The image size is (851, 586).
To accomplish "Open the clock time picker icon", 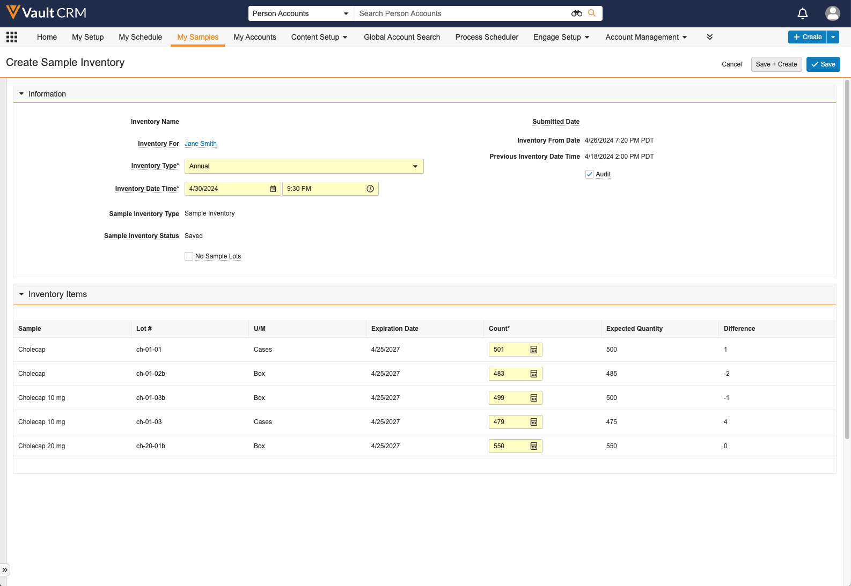I will click(370, 189).
